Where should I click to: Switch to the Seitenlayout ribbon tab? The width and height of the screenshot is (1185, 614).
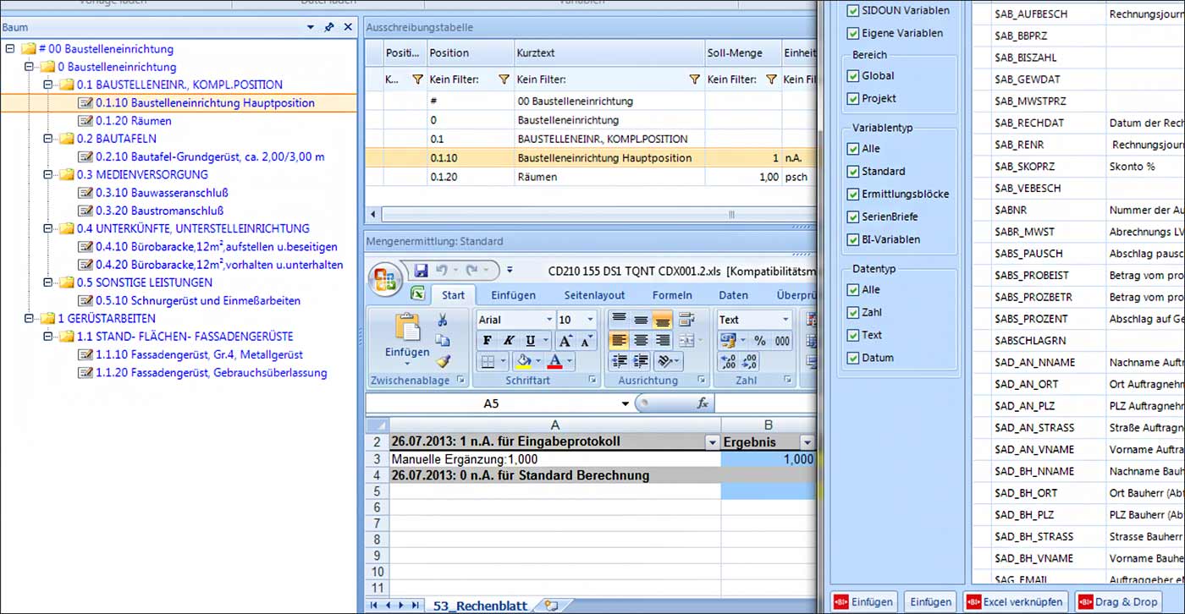[594, 295]
